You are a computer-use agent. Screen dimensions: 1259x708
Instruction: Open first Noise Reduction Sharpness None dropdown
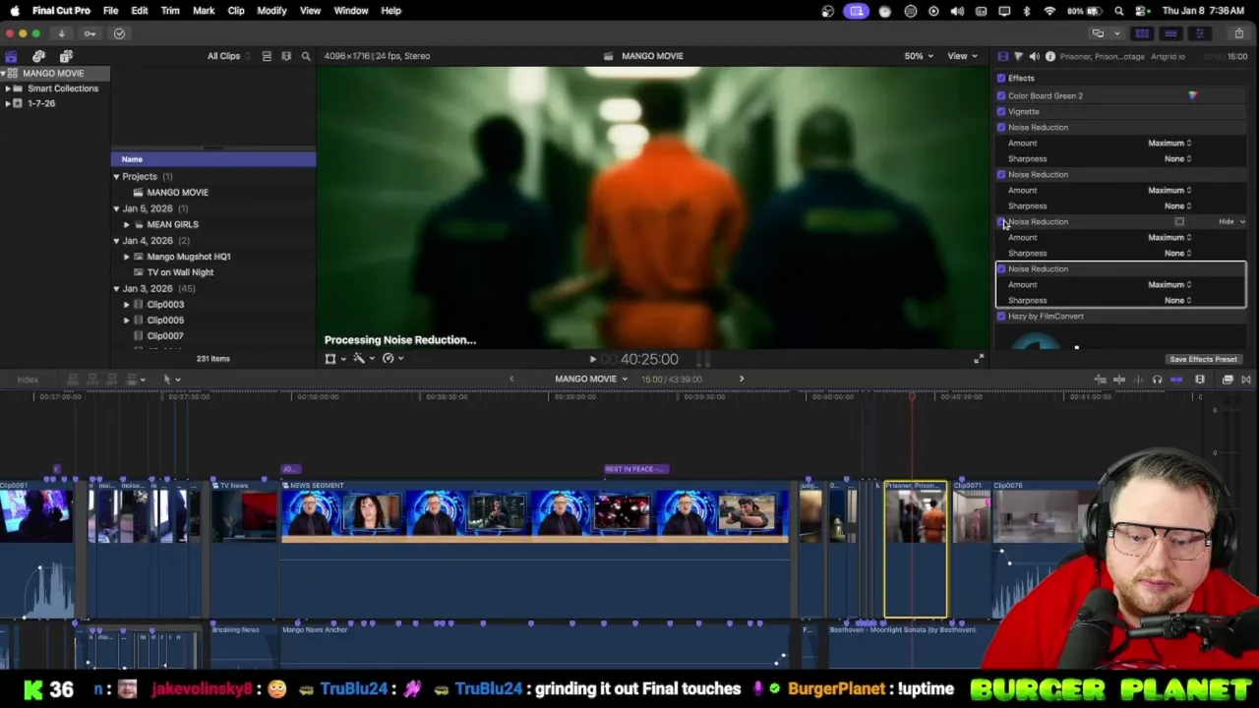[1177, 158]
